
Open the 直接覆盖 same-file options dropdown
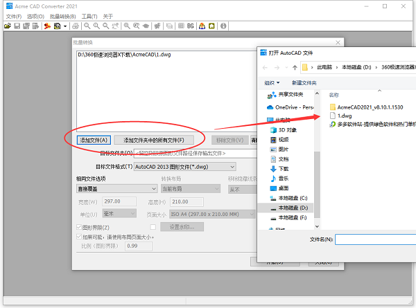coord(117,189)
